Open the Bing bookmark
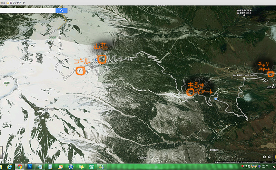 (x=2, y=3)
